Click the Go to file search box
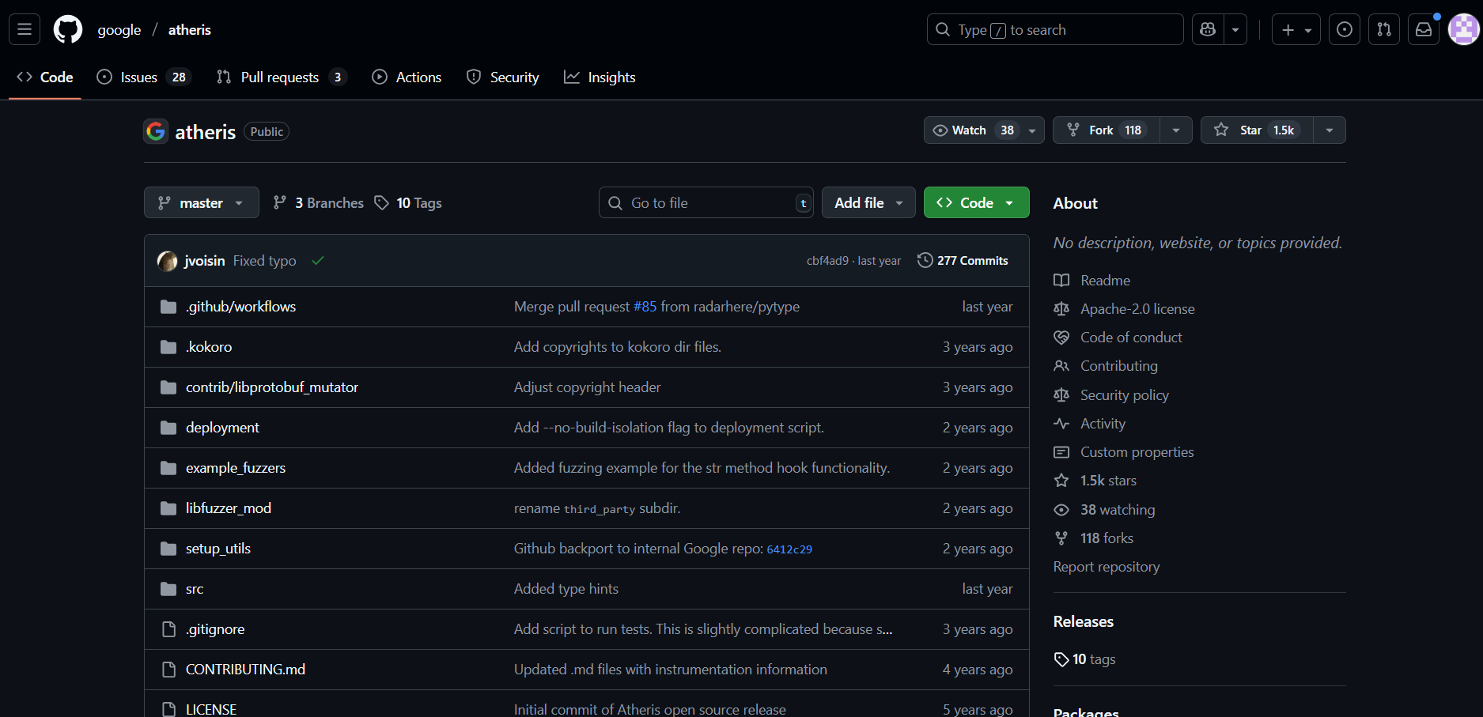 (706, 203)
